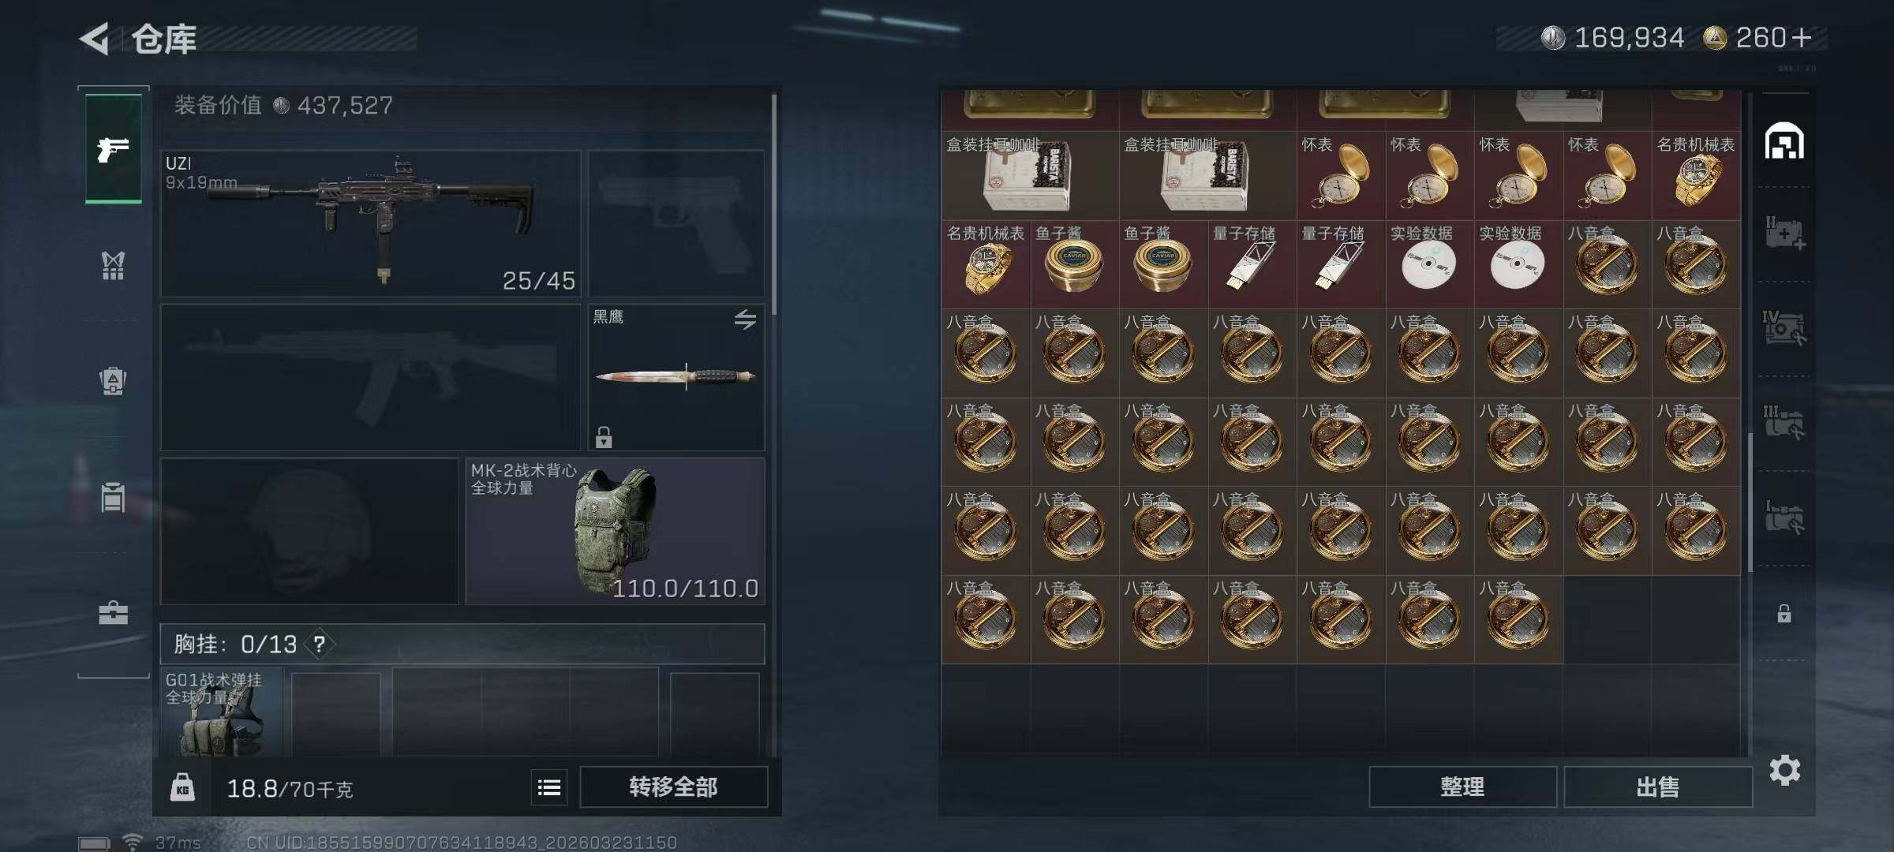Toggle the lock on the knife slot
This screenshot has height=852, width=1894.
(604, 437)
